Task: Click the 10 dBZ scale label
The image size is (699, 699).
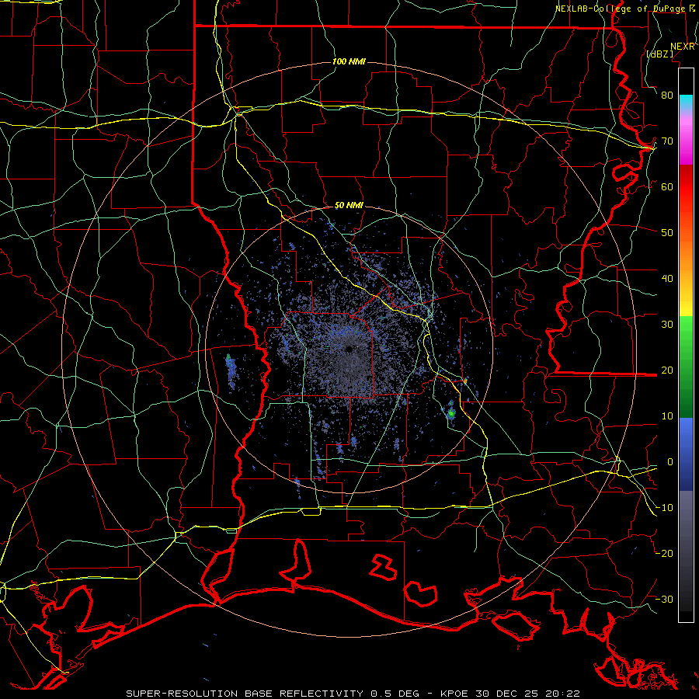Action: click(667, 416)
